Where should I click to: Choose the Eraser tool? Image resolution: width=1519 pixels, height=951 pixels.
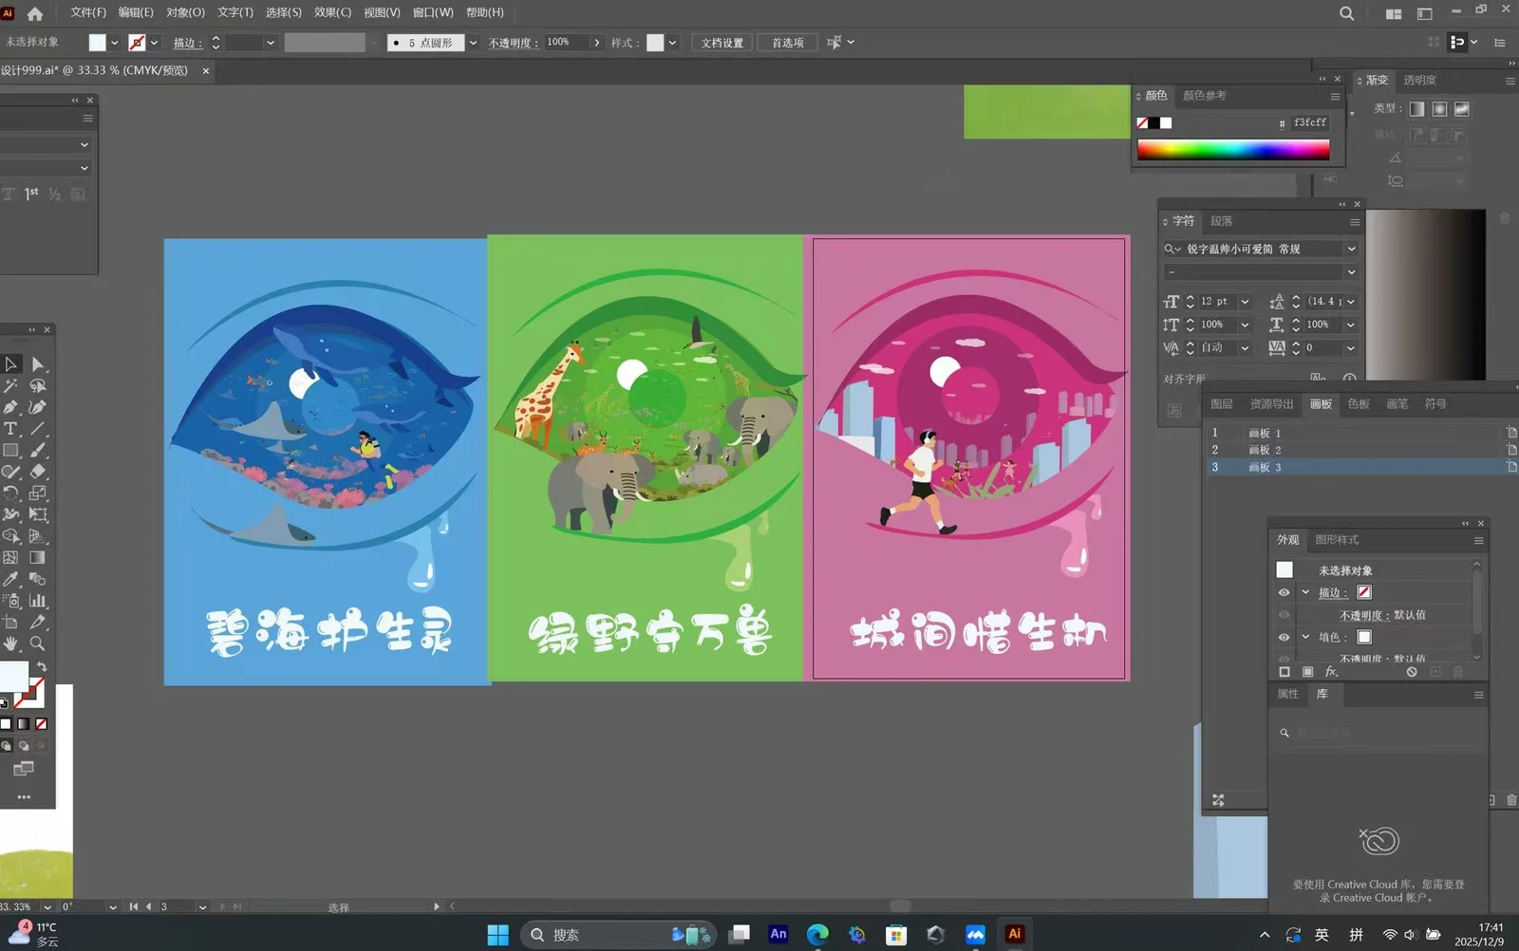[x=37, y=472]
